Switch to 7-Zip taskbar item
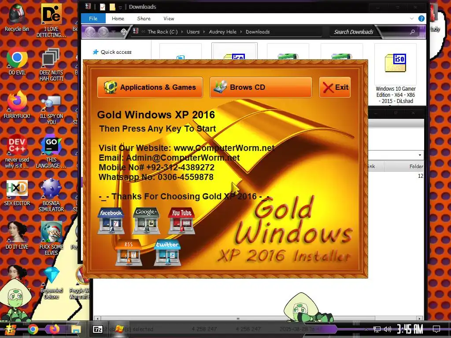The height and width of the screenshot is (338, 451). coord(97,329)
